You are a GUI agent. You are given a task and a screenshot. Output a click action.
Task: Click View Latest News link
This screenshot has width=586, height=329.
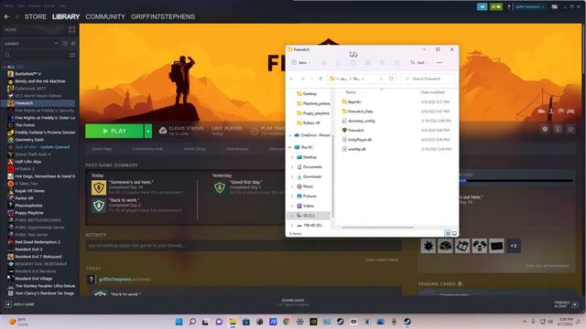382,260
